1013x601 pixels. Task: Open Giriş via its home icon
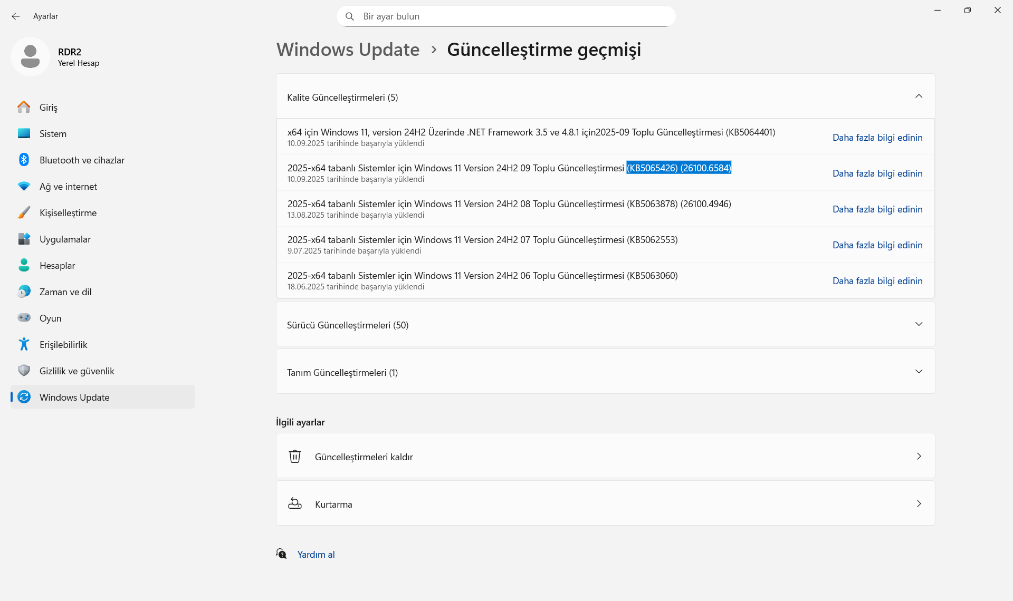pyautogui.click(x=24, y=107)
